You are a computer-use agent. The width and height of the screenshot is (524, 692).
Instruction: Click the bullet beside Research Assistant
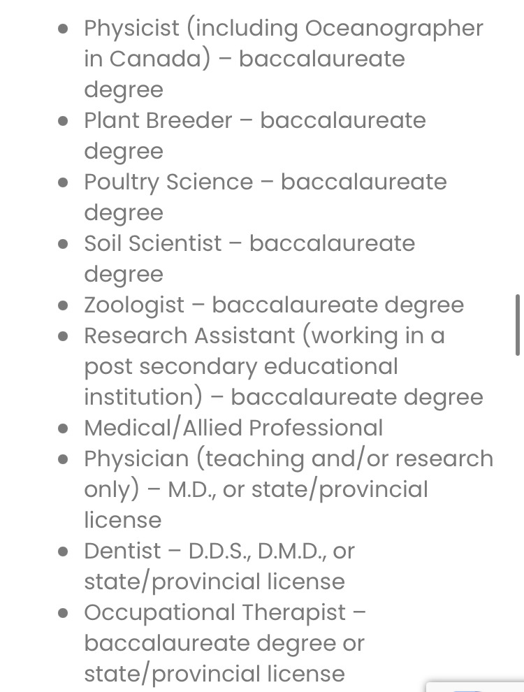pos(64,336)
